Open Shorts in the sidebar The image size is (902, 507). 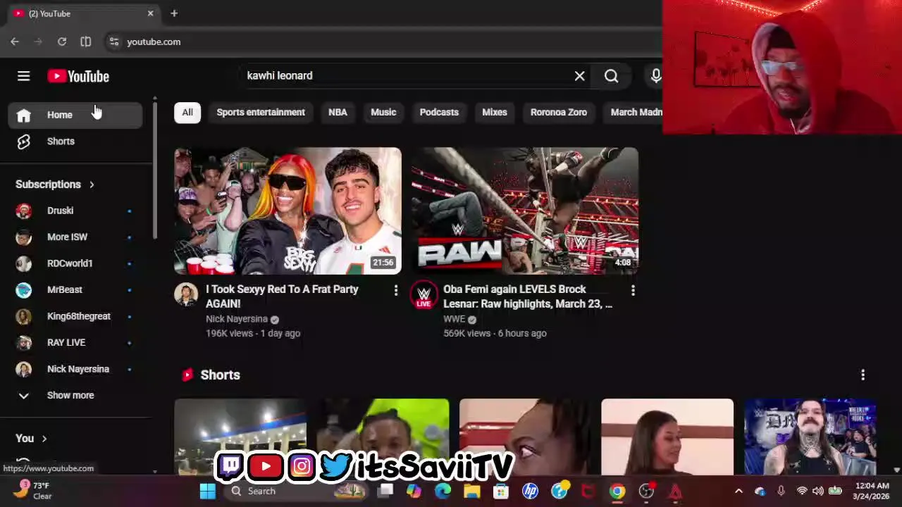(x=75, y=142)
